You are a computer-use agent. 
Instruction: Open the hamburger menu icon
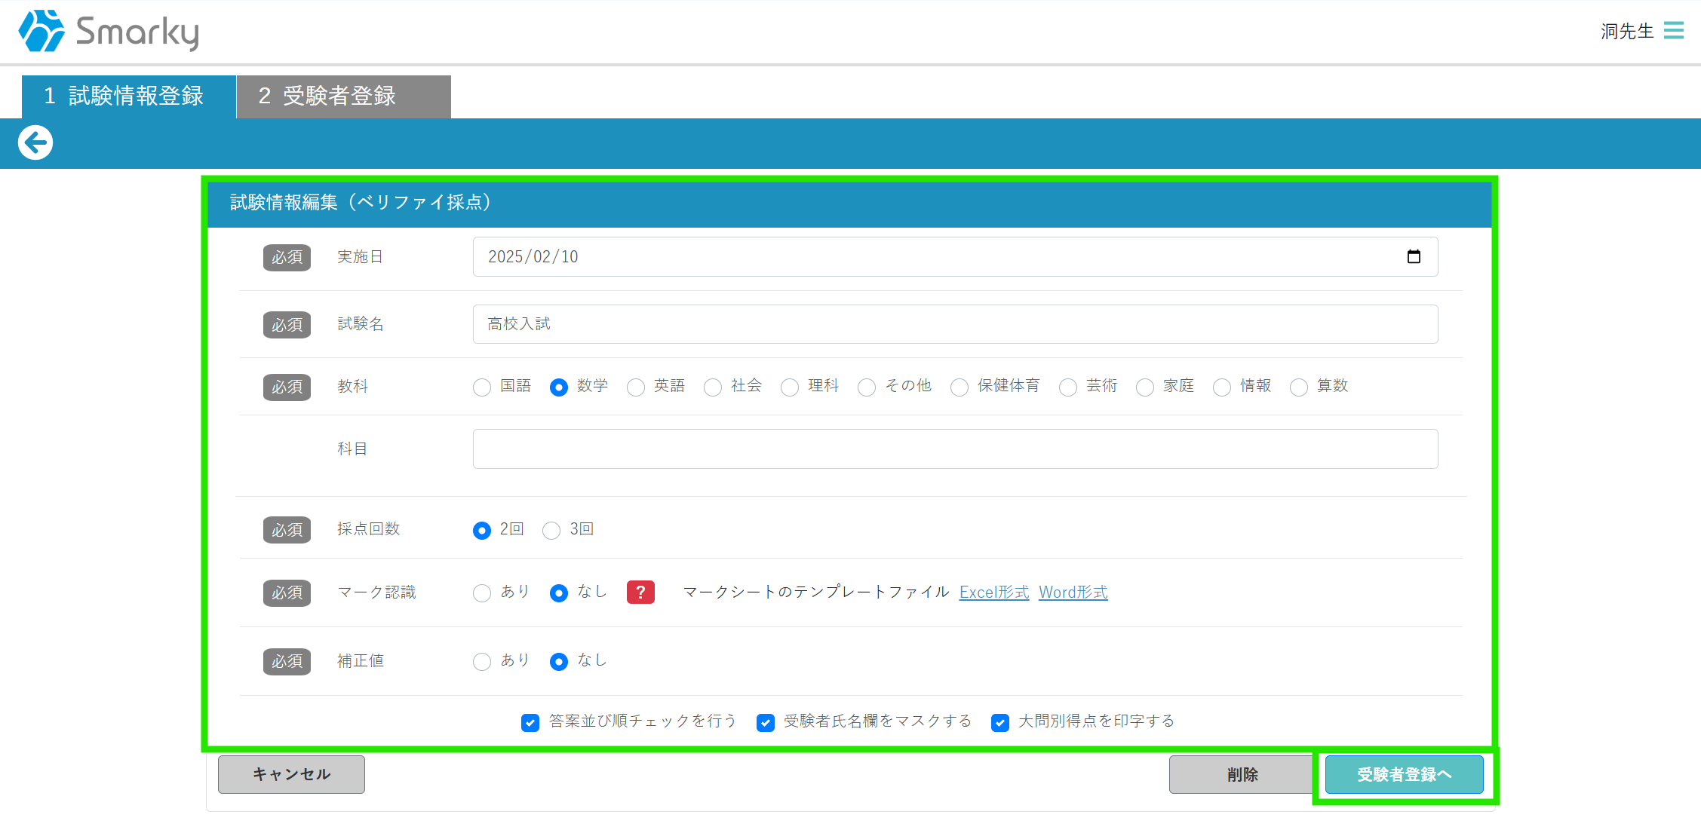(1673, 30)
